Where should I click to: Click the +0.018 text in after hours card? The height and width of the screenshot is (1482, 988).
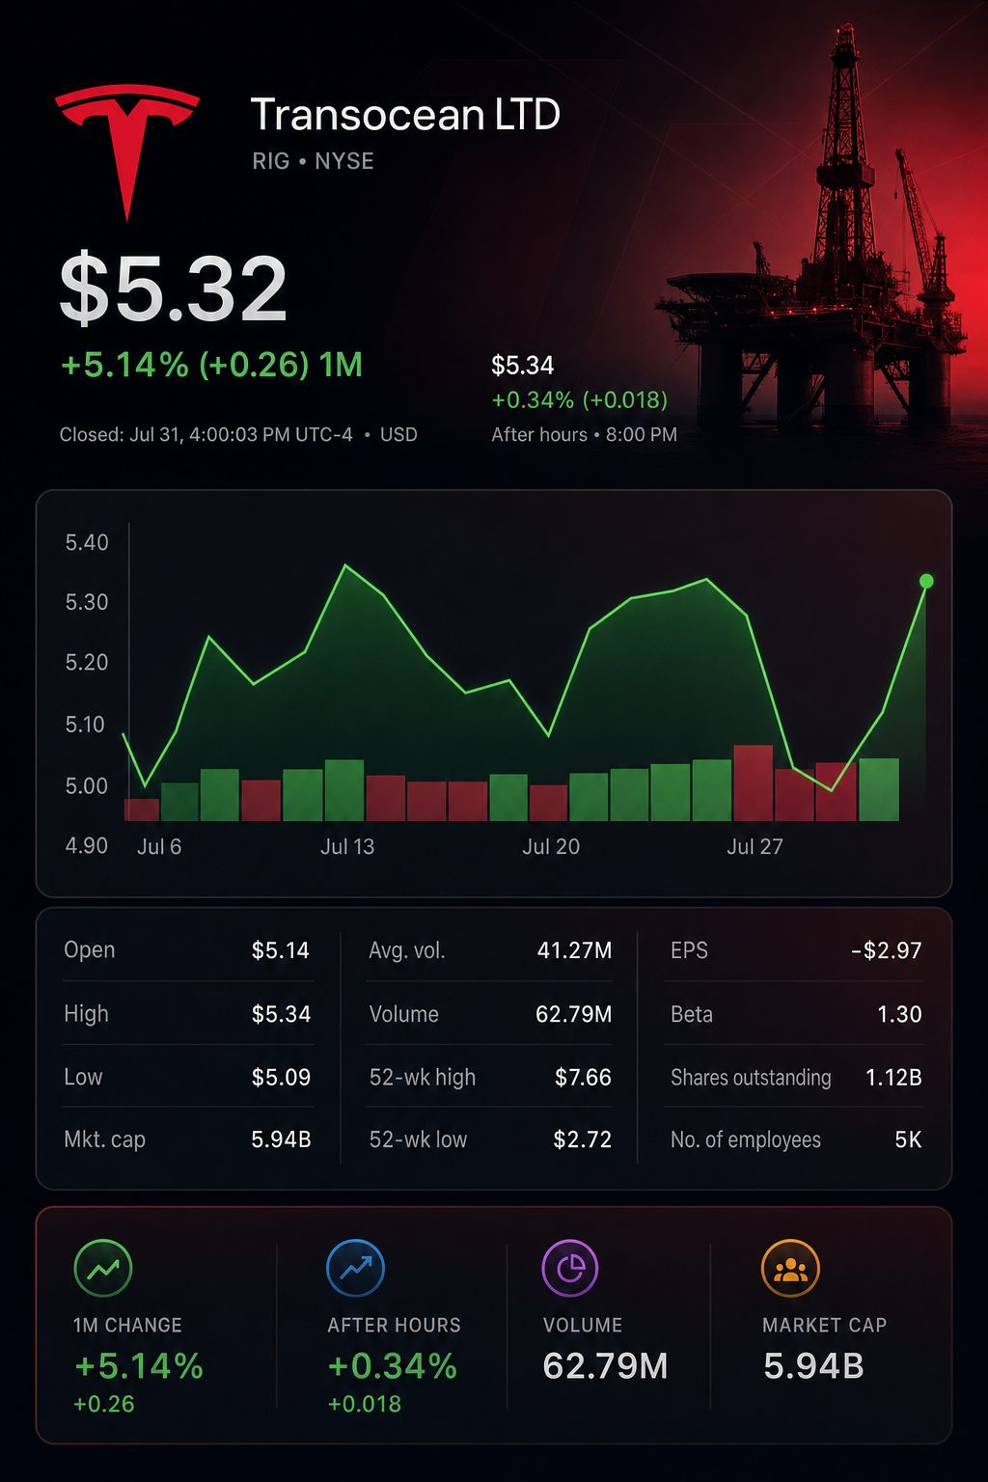point(364,1404)
